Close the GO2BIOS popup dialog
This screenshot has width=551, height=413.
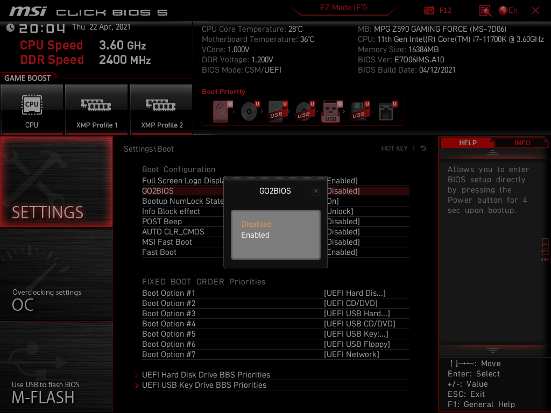pos(315,191)
